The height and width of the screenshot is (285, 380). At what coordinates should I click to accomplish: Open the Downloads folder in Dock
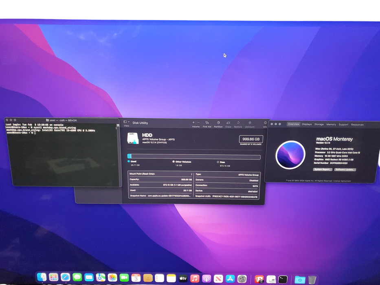coord(300,280)
